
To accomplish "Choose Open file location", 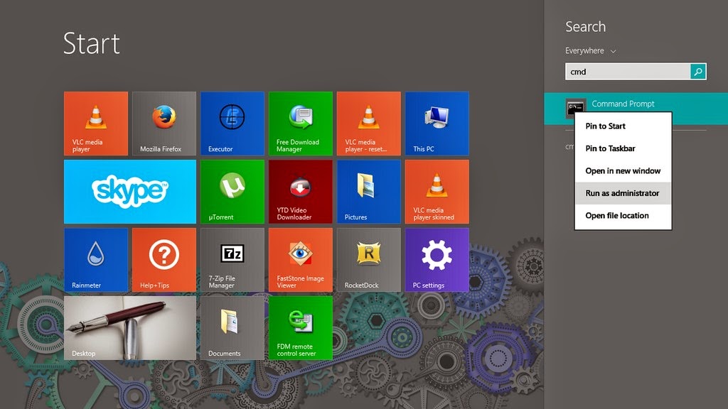I will click(623, 216).
